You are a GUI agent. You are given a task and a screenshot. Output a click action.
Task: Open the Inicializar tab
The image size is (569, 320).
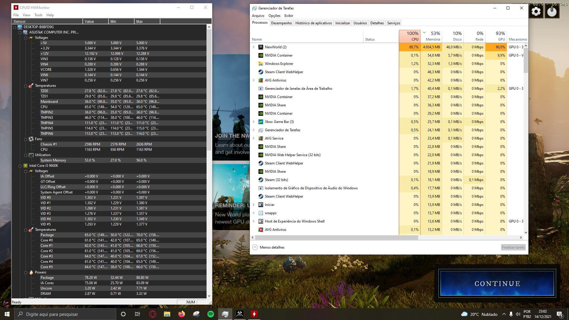pyautogui.click(x=343, y=23)
